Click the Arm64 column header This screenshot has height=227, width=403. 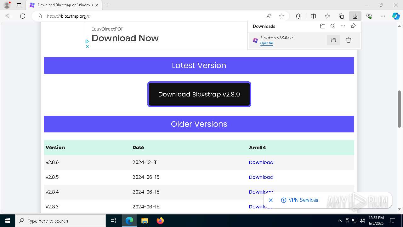tap(257, 148)
